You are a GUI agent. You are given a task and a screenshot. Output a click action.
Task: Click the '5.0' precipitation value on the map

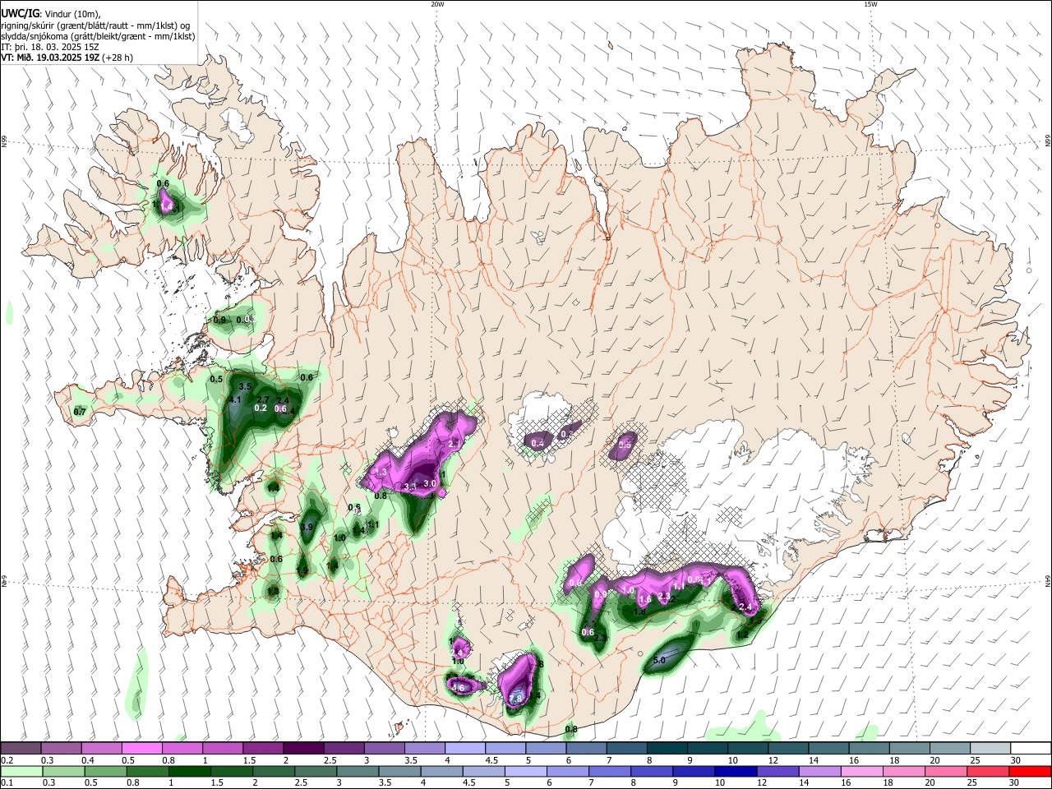tap(659, 660)
